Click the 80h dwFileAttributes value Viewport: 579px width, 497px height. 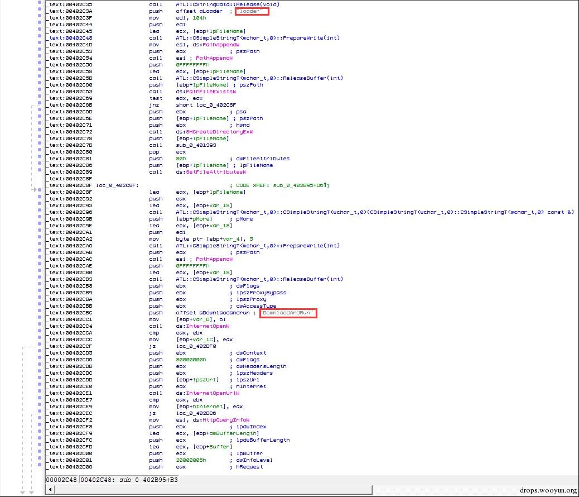pos(181,158)
